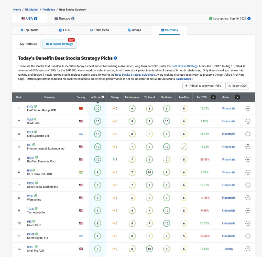Add Kornit Digital via plus icon

click(x=248, y=236)
